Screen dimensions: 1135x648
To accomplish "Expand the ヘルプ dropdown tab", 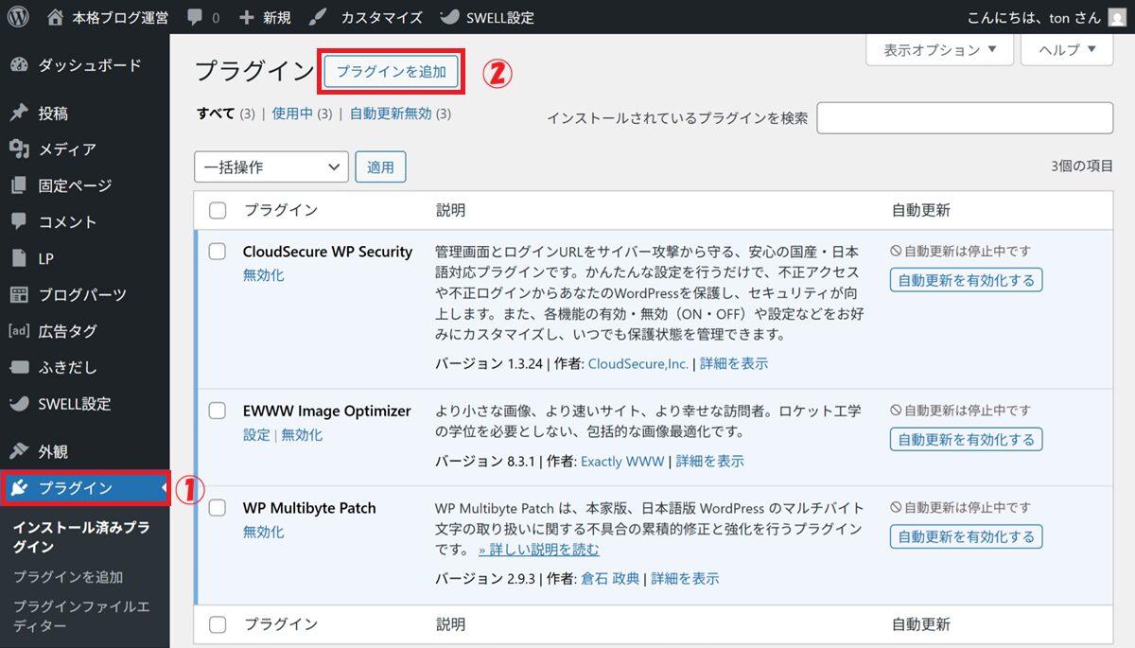I will [x=1067, y=50].
